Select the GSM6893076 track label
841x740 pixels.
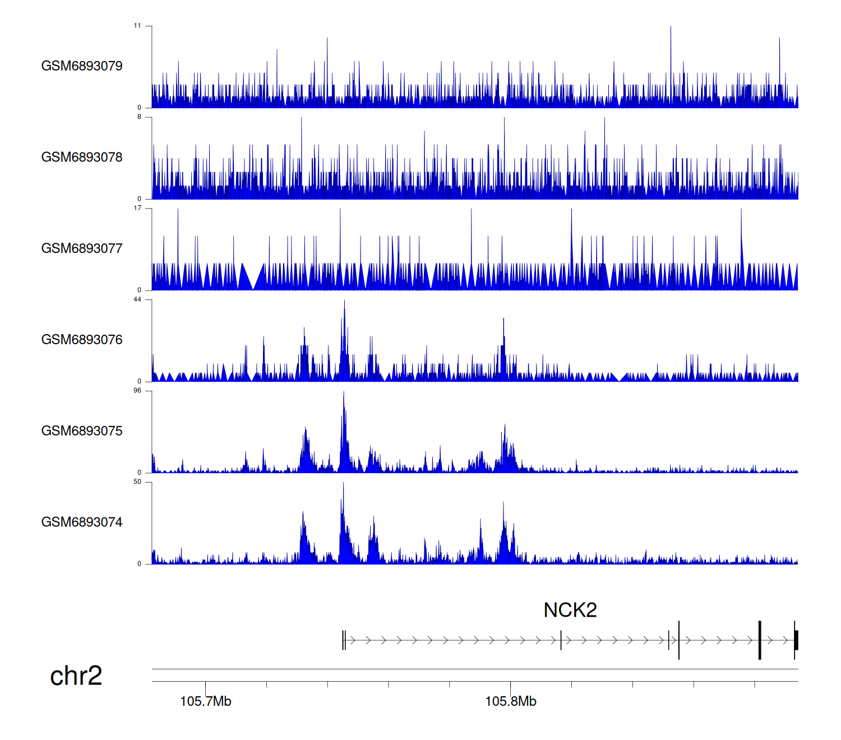82,340
